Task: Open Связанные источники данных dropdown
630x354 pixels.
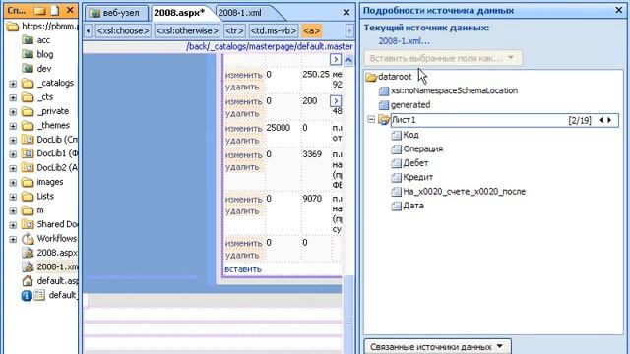Action: 437,347
